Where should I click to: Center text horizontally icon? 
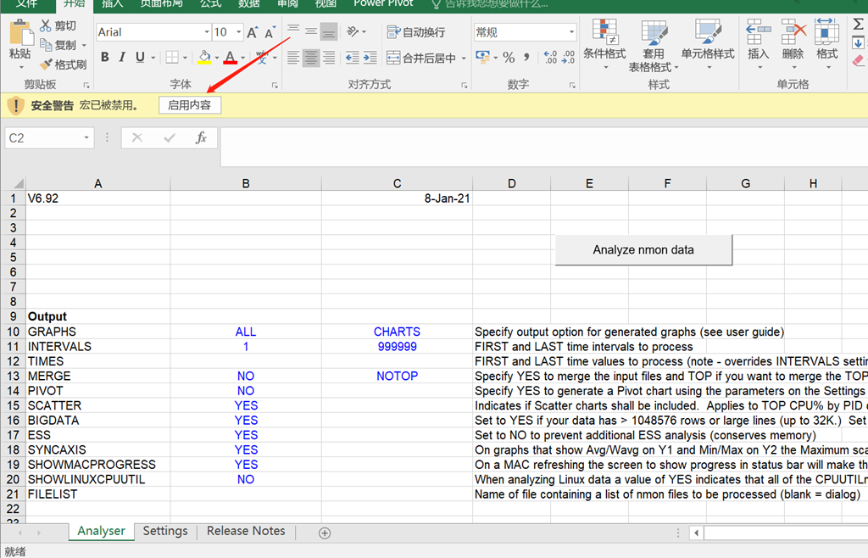coord(311,58)
